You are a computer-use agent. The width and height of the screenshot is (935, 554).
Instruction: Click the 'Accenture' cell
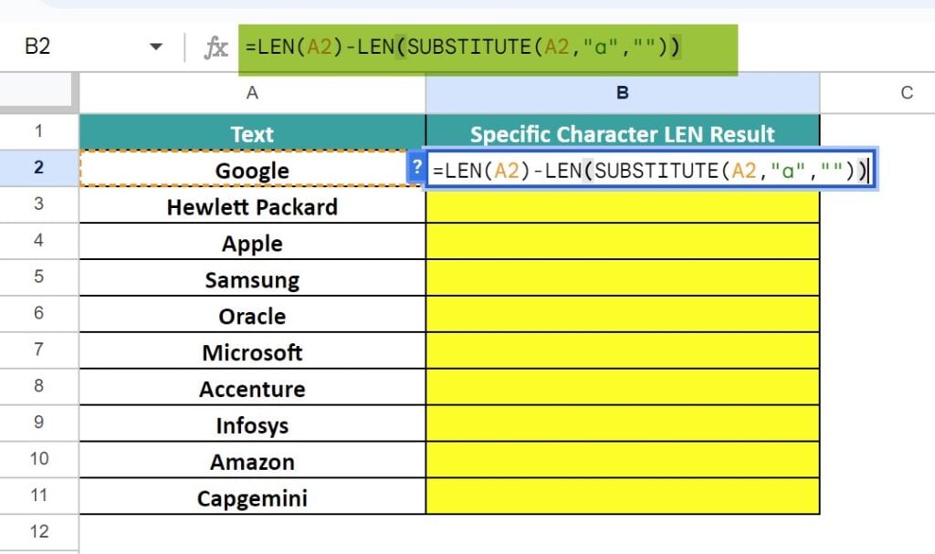coord(252,387)
